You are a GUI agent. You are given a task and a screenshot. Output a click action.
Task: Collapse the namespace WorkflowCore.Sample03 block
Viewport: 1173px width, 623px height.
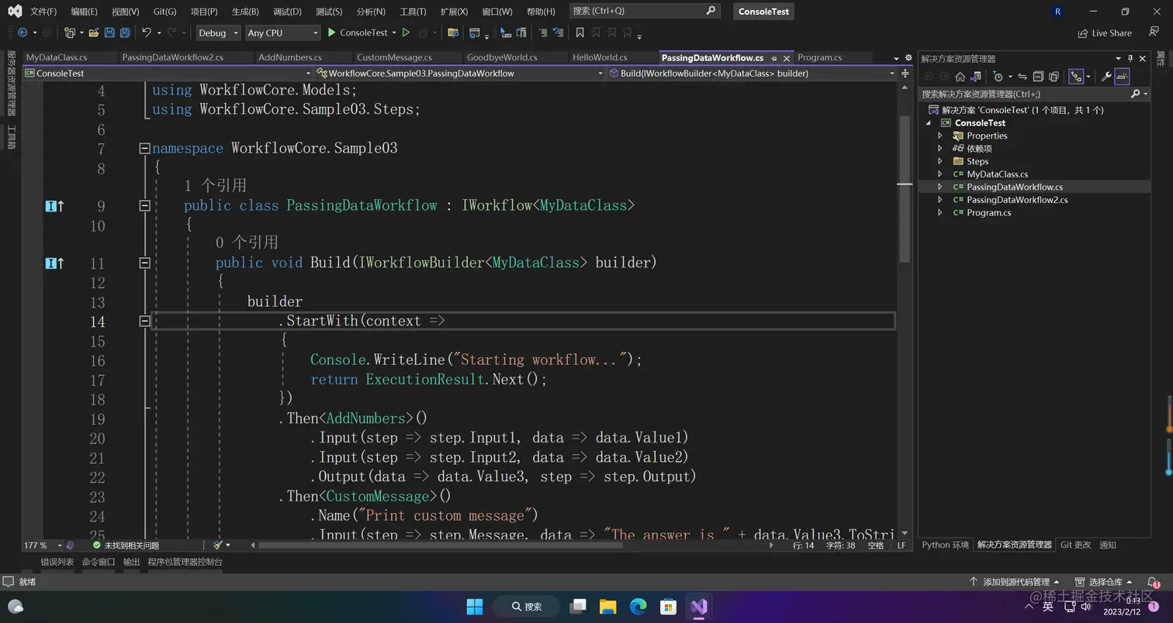click(x=144, y=148)
